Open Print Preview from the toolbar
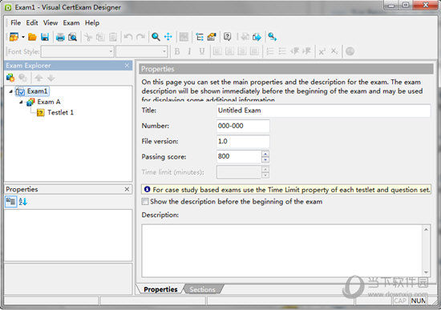 [72, 37]
